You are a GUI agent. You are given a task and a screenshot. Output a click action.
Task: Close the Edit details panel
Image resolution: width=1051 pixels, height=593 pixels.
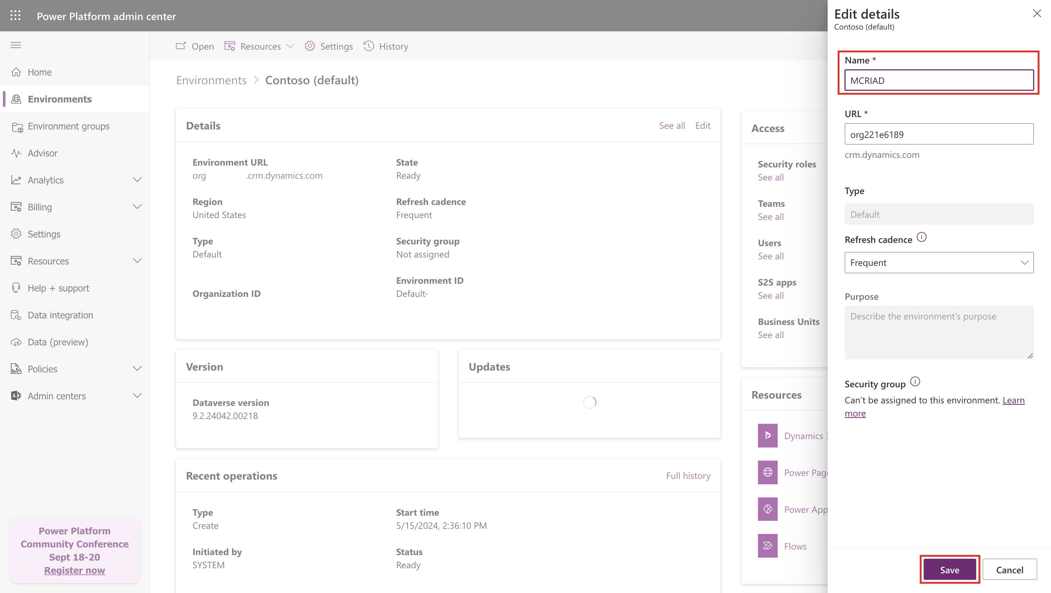tap(1037, 14)
